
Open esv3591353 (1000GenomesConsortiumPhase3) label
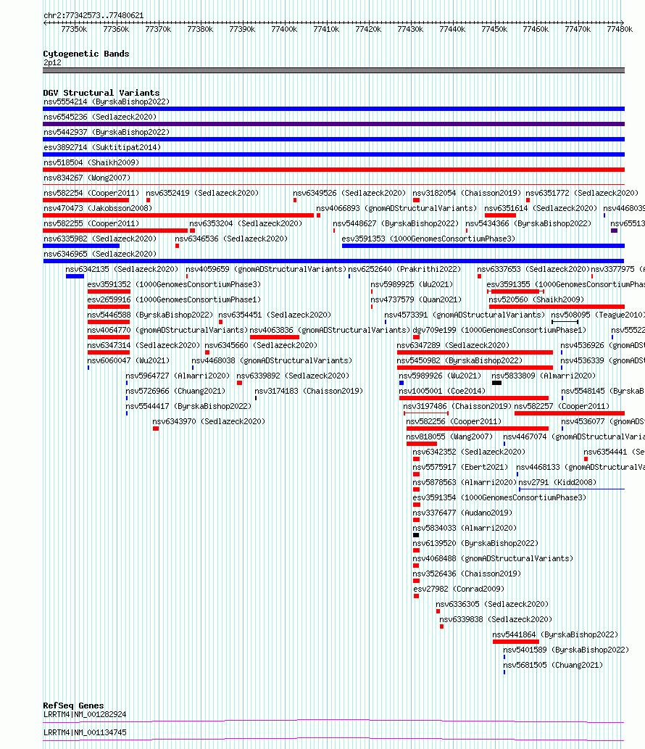429,239
